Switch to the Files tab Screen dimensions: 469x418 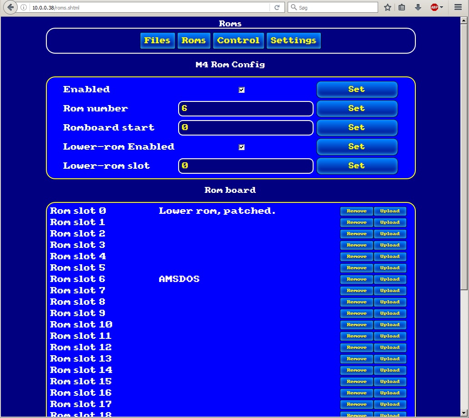point(158,40)
